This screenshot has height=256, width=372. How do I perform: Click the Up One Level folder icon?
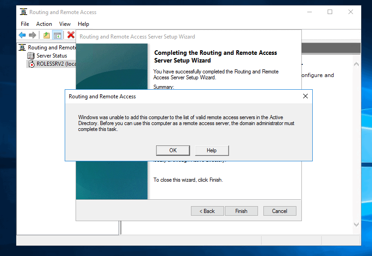click(x=46, y=35)
